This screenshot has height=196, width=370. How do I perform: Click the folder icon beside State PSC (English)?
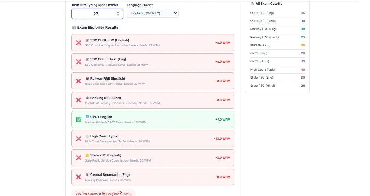[87, 155]
